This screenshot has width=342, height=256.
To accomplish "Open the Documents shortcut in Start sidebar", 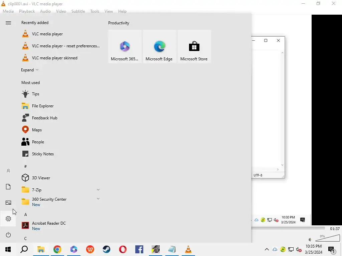I will 8,187.
